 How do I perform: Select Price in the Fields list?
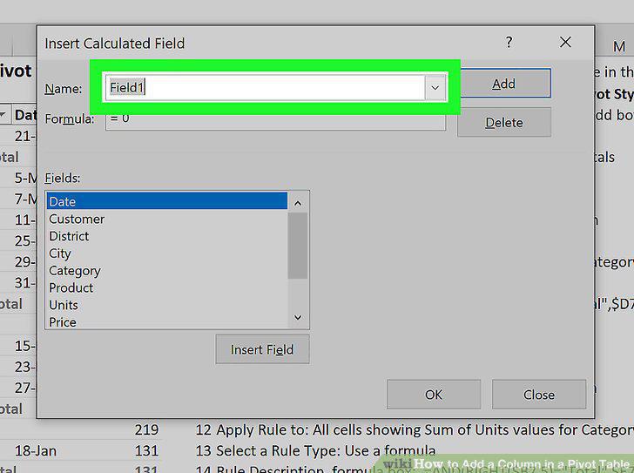coord(167,321)
